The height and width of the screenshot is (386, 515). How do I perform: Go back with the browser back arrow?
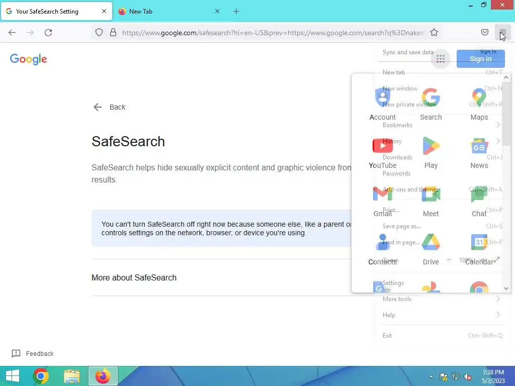click(x=12, y=33)
